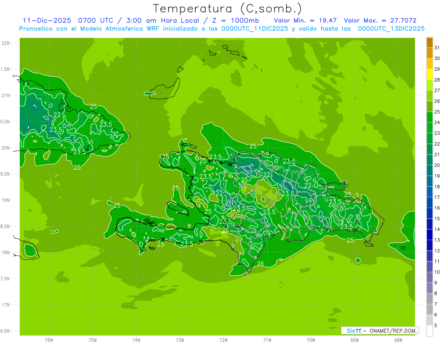Screen dimensions: 447x345
Task: Click the 'ONAMET/REP.DOM.' credit label
Action: coord(394,330)
